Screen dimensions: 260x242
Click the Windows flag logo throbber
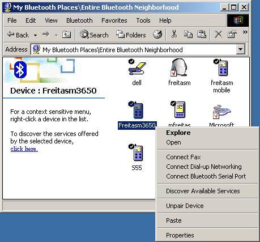pyautogui.click(x=238, y=20)
